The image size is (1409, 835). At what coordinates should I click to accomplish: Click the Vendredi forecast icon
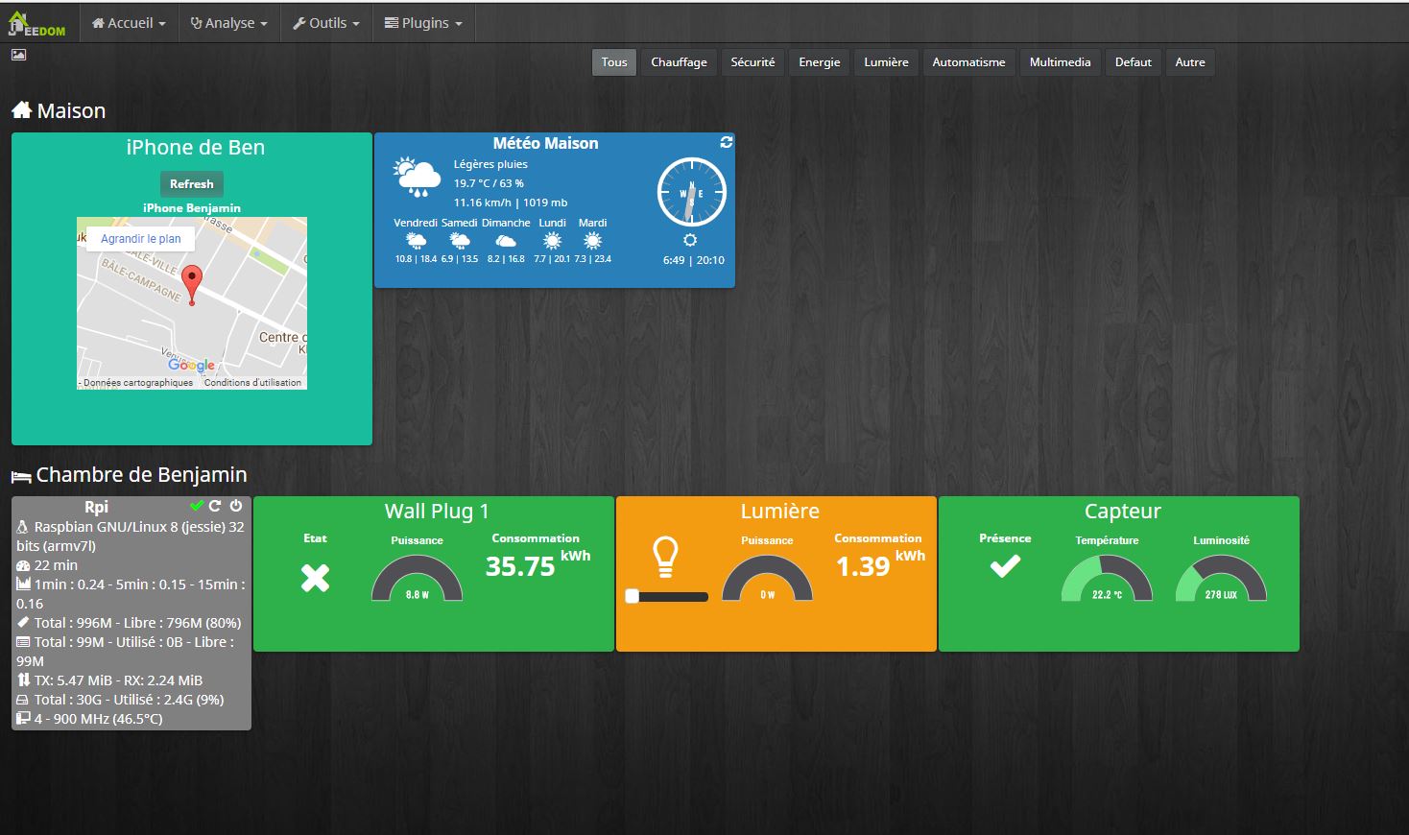(416, 240)
